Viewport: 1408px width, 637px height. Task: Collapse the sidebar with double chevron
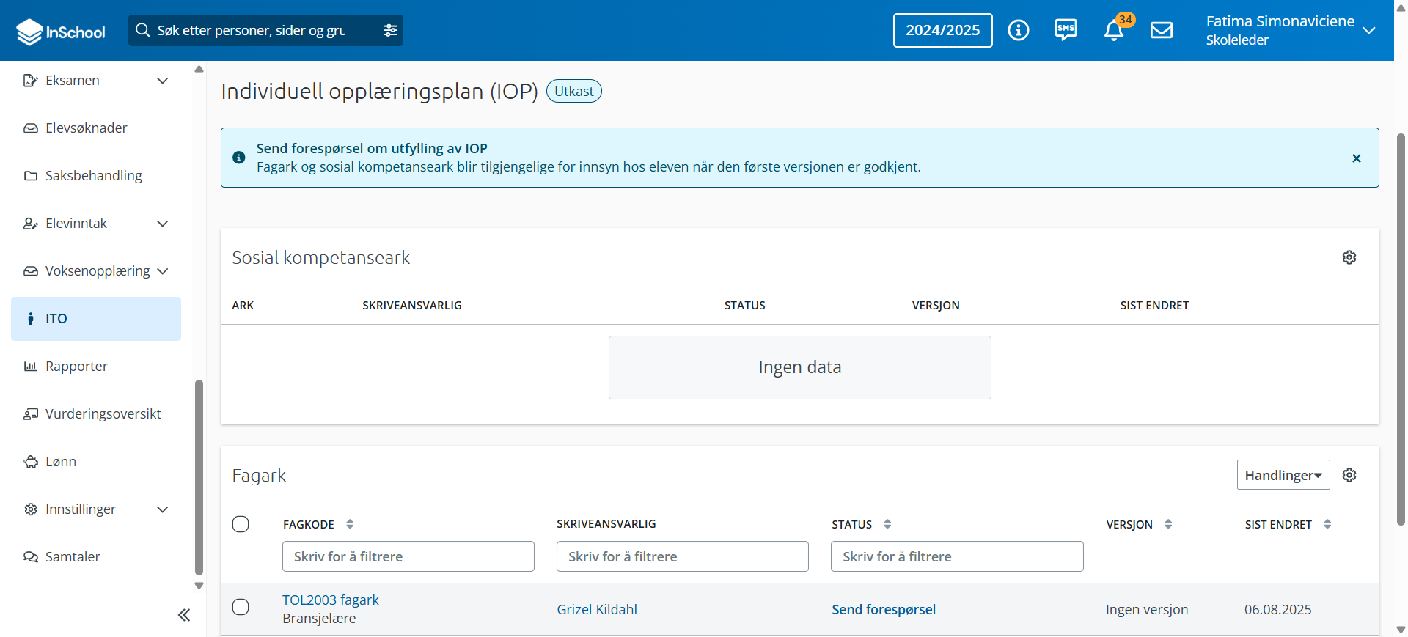(x=184, y=615)
